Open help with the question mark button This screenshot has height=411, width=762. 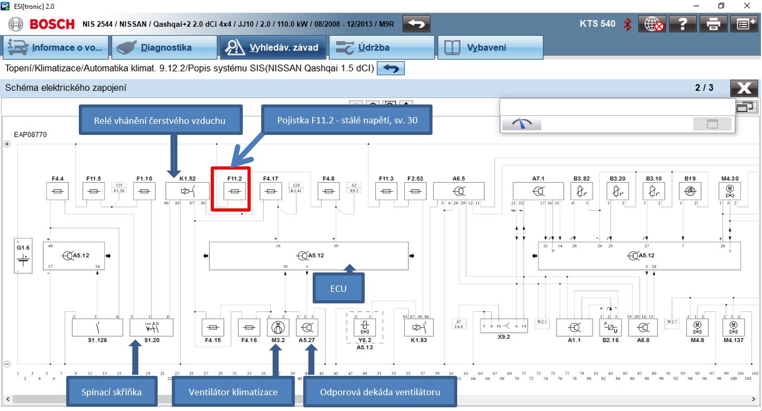[683, 24]
